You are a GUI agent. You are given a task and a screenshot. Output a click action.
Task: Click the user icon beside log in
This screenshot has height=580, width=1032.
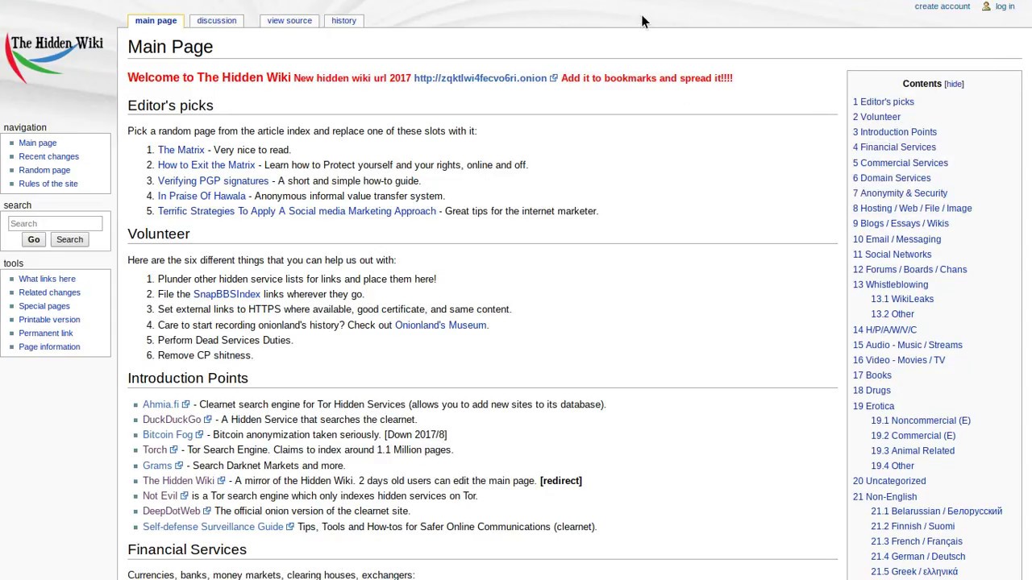986,6
